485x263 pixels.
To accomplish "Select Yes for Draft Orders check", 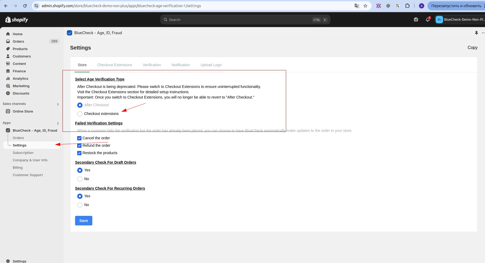I will (80, 170).
